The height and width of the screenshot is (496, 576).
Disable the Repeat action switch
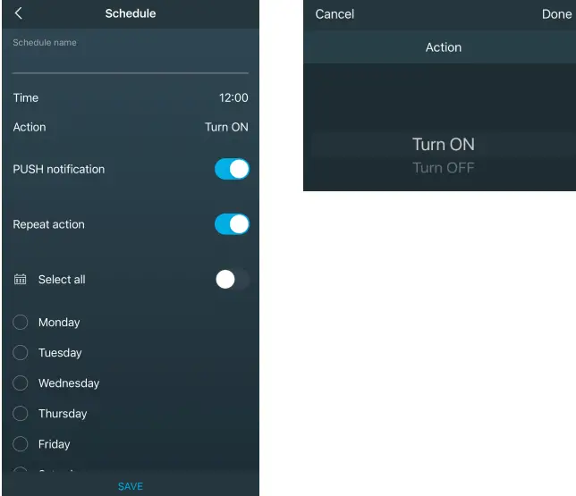click(x=232, y=224)
